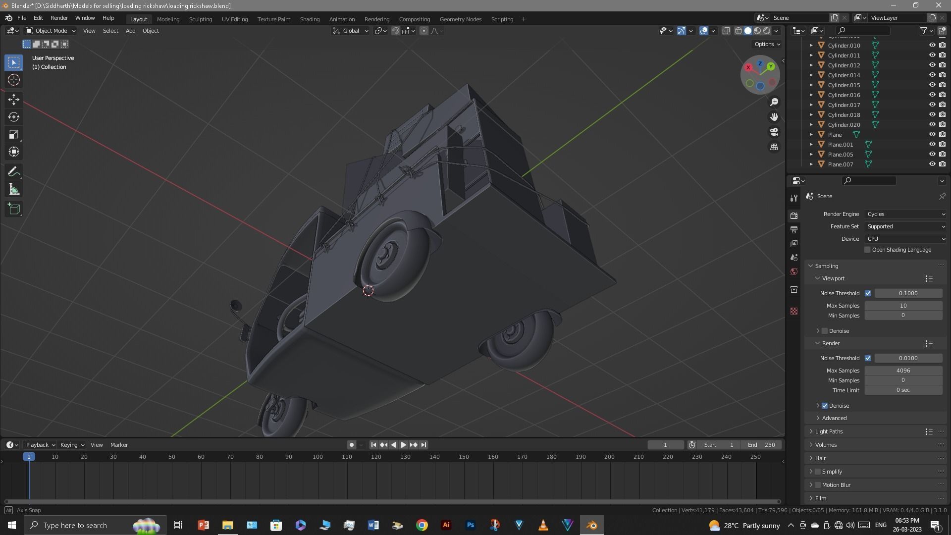Image resolution: width=951 pixels, height=535 pixels.
Task: Toggle viewport Noise Threshold checkbox
Action: click(x=868, y=293)
